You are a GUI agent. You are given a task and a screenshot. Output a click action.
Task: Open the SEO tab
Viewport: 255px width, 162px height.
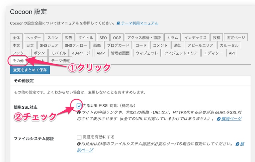click(x=103, y=38)
